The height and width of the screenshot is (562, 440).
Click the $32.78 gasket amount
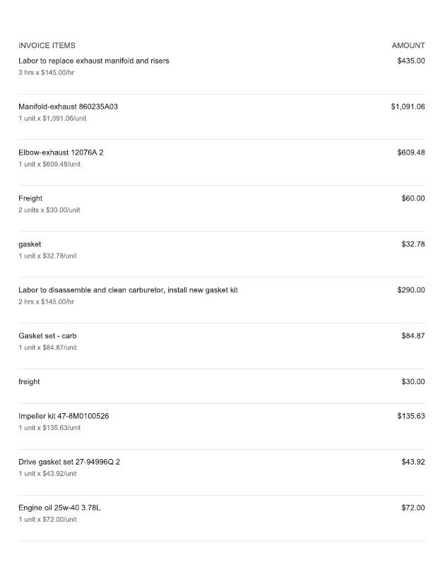pyautogui.click(x=413, y=244)
